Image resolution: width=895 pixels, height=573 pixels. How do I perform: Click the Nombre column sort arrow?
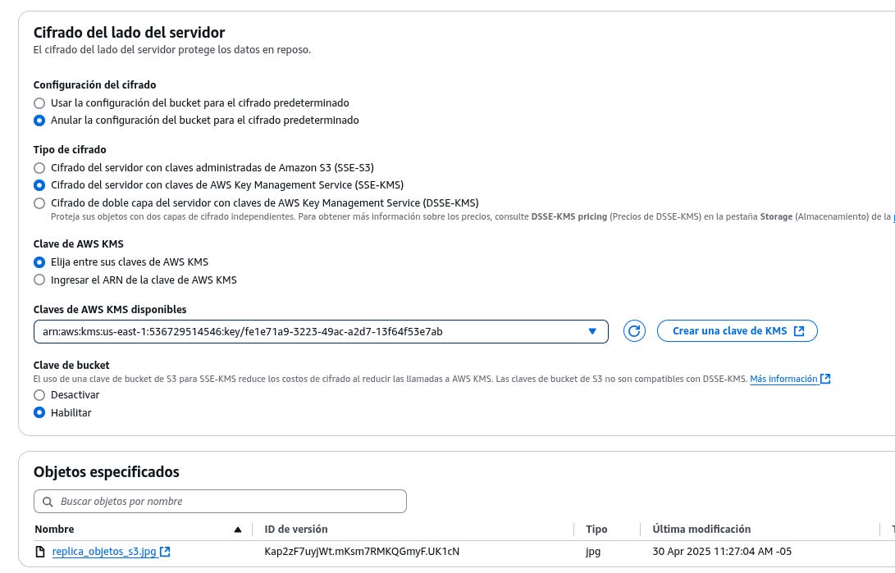[x=238, y=530]
